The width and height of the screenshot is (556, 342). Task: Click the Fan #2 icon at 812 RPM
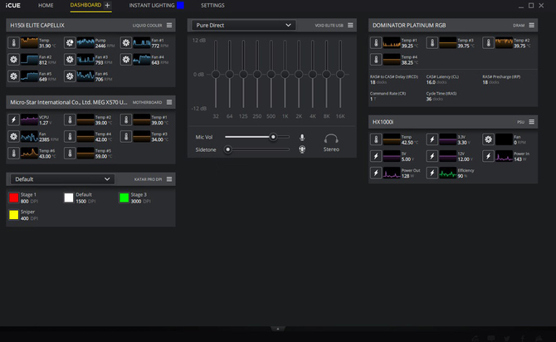(x=13, y=59)
